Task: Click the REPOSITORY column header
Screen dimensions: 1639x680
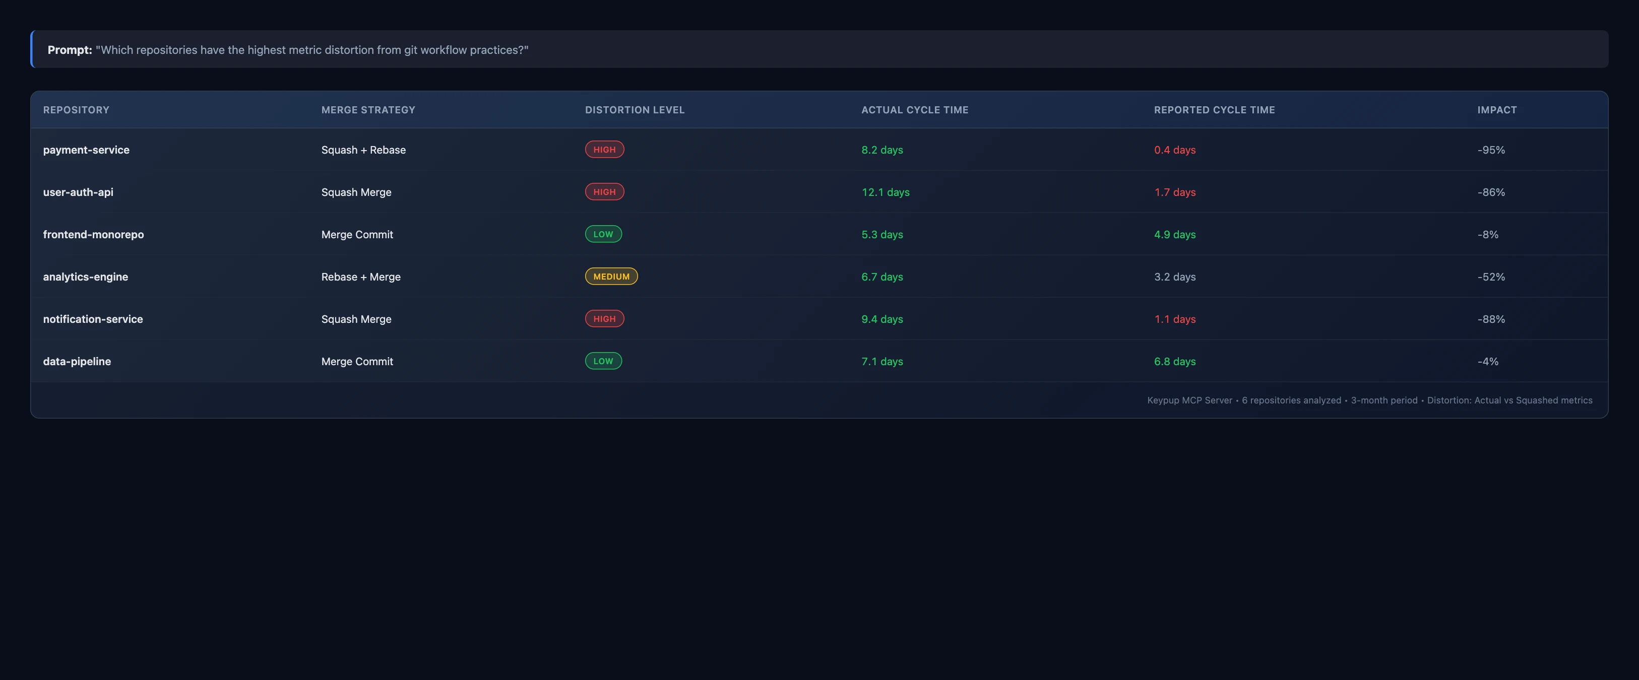Action: click(76, 110)
